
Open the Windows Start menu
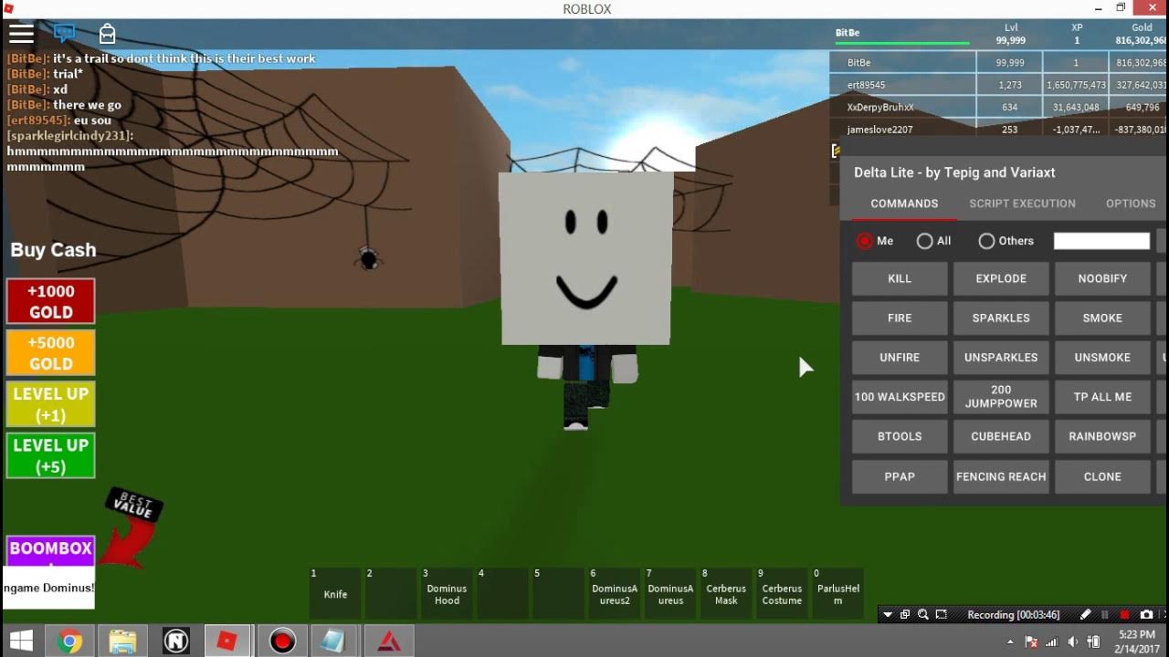click(21, 641)
